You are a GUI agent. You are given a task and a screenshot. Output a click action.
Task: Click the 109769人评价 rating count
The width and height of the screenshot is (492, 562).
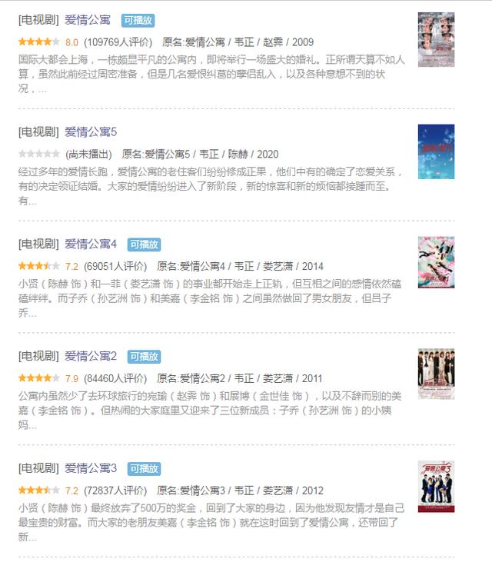(118, 42)
